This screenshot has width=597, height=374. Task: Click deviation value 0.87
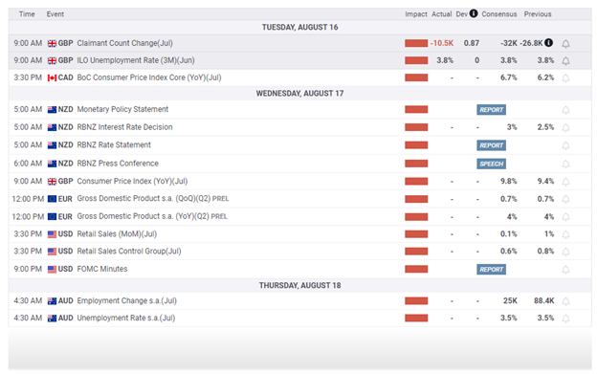pyautogui.click(x=472, y=43)
